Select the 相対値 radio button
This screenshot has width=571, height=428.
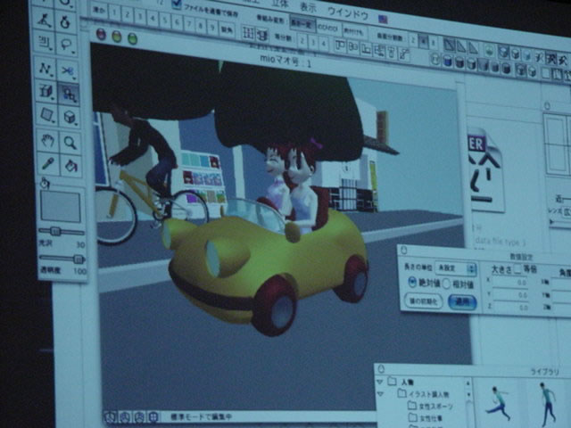pos(447,284)
